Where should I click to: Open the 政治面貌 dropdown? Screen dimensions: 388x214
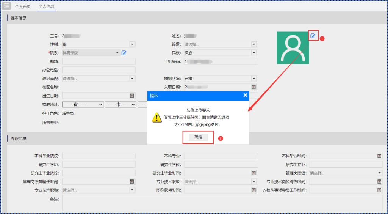pyautogui.click(x=132, y=79)
